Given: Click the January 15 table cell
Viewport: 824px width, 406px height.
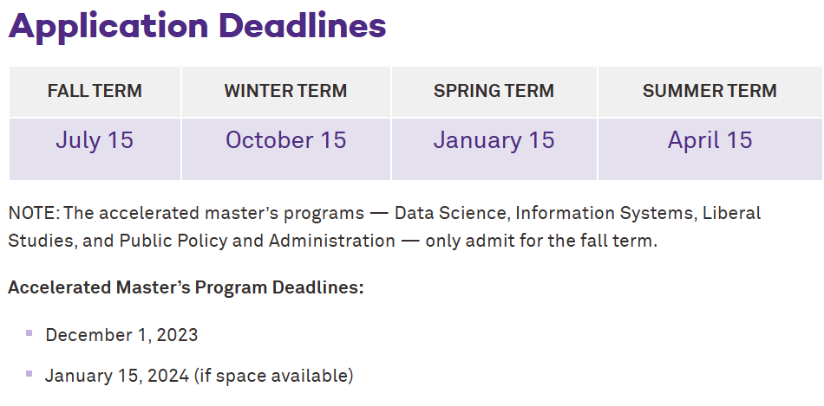Looking at the screenshot, I should pyautogui.click(x=494, y=149).
